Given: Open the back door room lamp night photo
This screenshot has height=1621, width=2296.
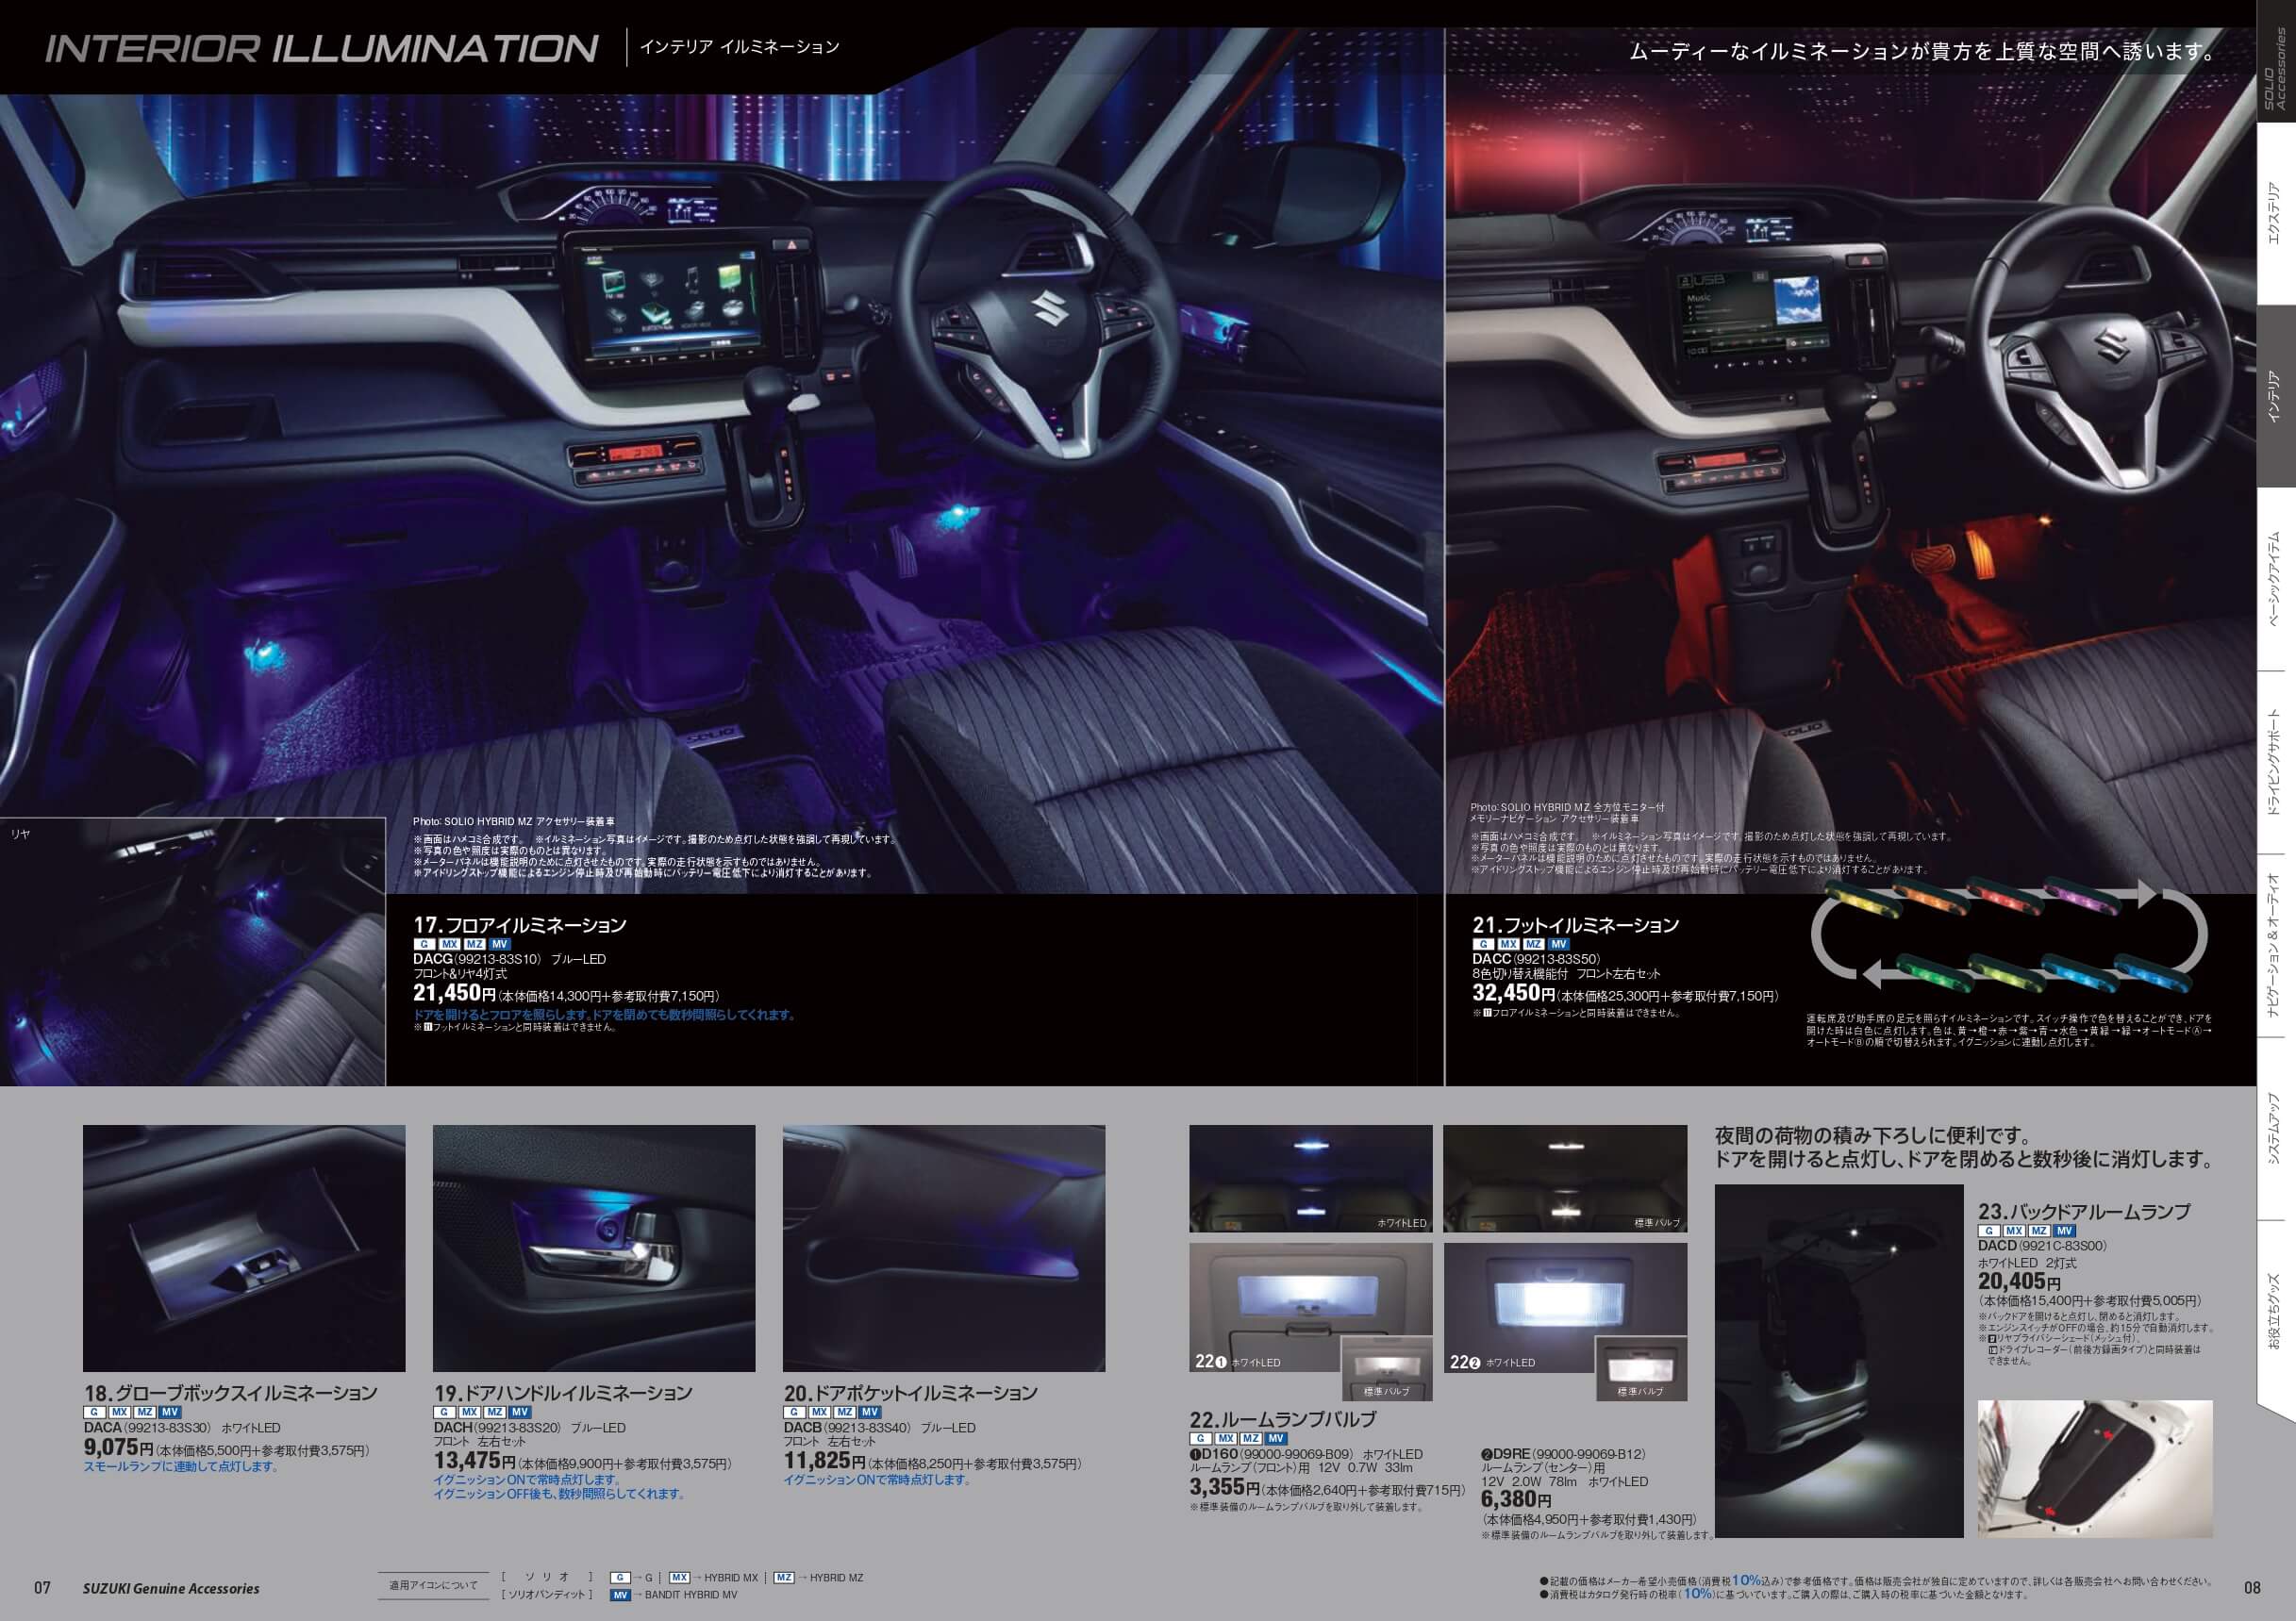Looking at the screenshot, I should (x=1839, y=1361).
